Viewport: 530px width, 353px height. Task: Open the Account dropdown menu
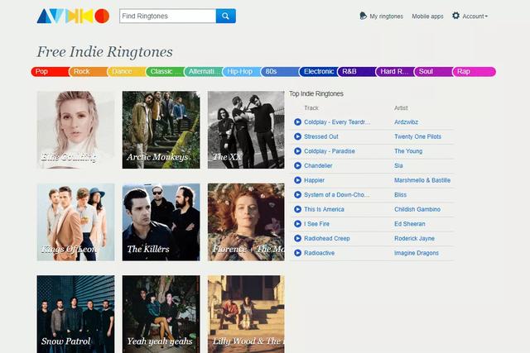(x=470, y=16)
